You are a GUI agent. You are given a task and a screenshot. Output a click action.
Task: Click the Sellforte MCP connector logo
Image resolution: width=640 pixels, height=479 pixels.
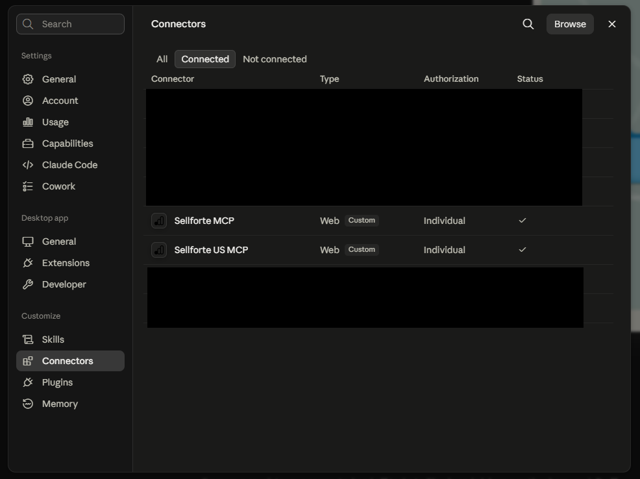pyautogui.click(x=159, y=221)
